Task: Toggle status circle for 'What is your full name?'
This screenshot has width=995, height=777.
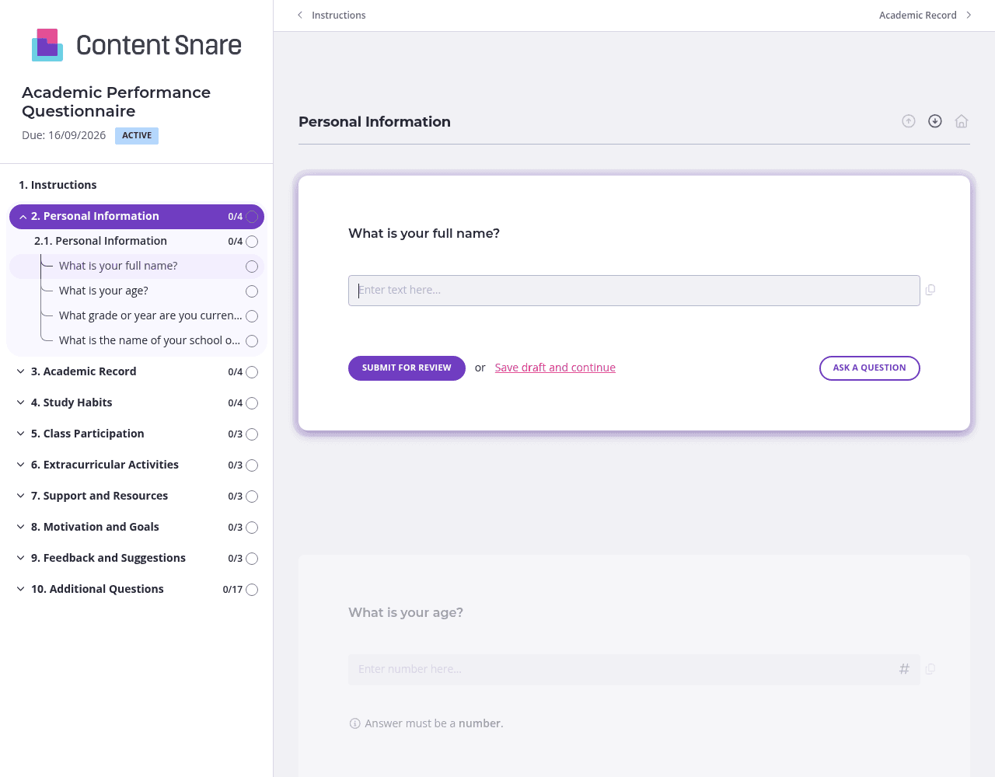Action: click(252, 267)
